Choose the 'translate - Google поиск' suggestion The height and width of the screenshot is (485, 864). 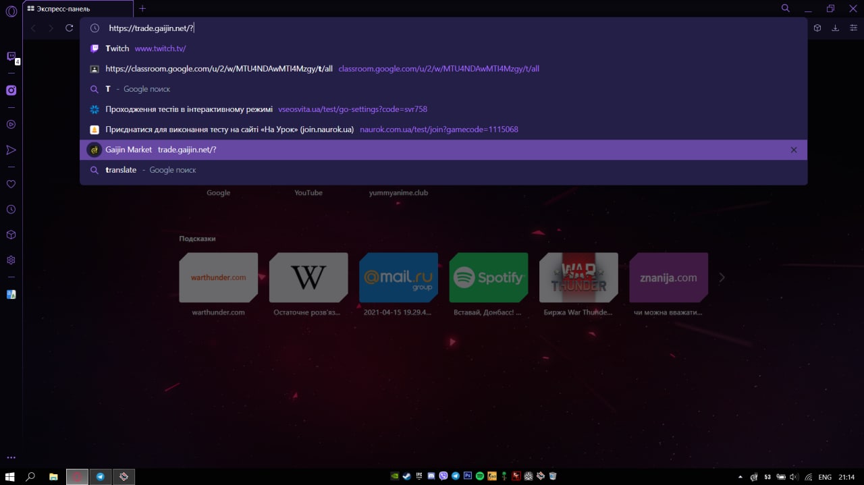click(x=443, y=170)
